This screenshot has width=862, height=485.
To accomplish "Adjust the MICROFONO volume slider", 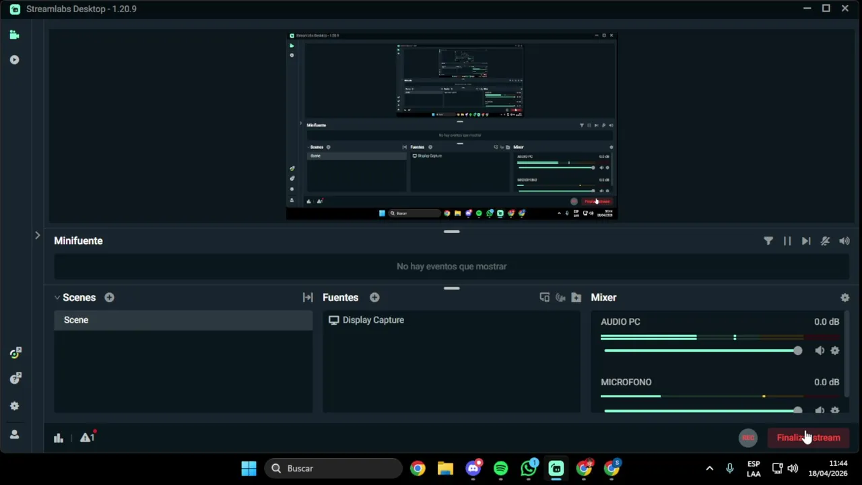I will pos(703,410).
